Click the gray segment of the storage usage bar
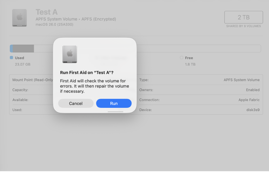269x172 pixels. [23, 49]
